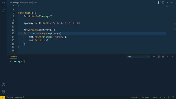Create a new terminal with plus icon
The image size is (176, 99).
point(154,57)
